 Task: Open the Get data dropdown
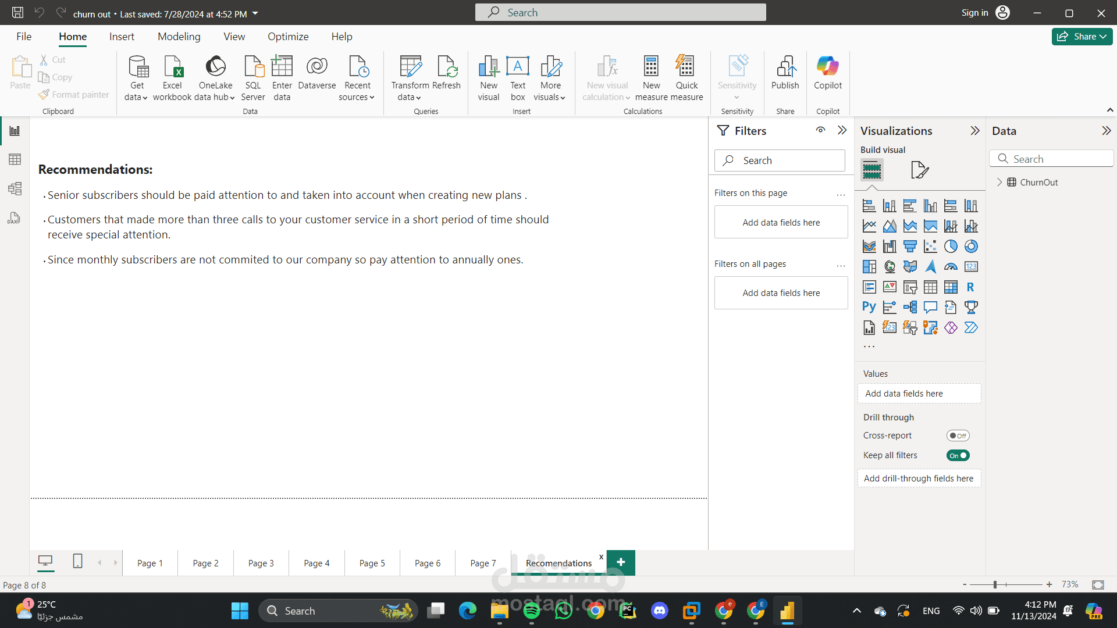pos(136,97)
